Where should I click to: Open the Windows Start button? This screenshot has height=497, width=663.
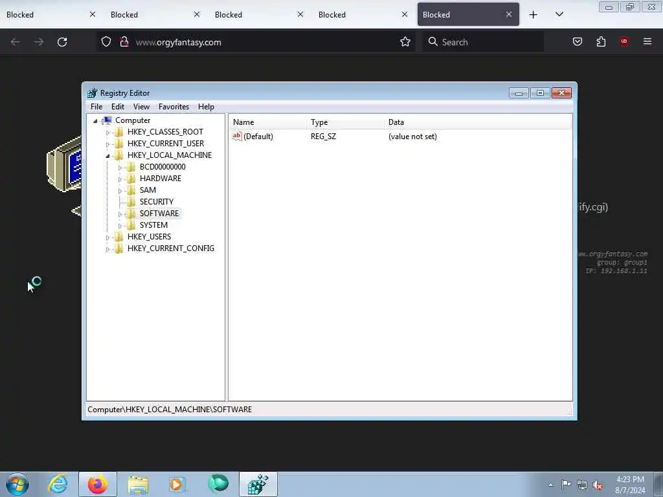[17, 484]
